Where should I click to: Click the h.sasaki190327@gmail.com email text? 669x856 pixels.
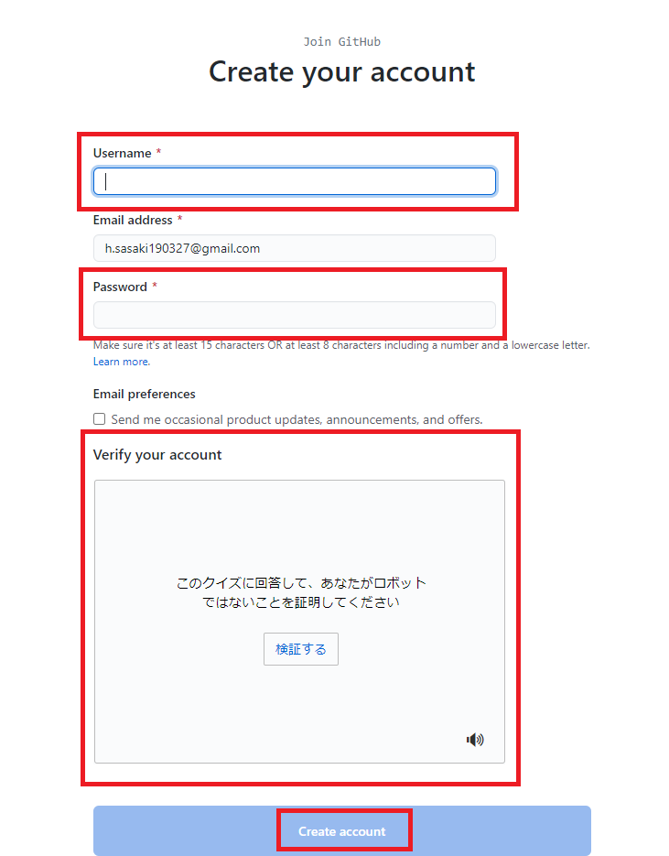tap(182, 248)
